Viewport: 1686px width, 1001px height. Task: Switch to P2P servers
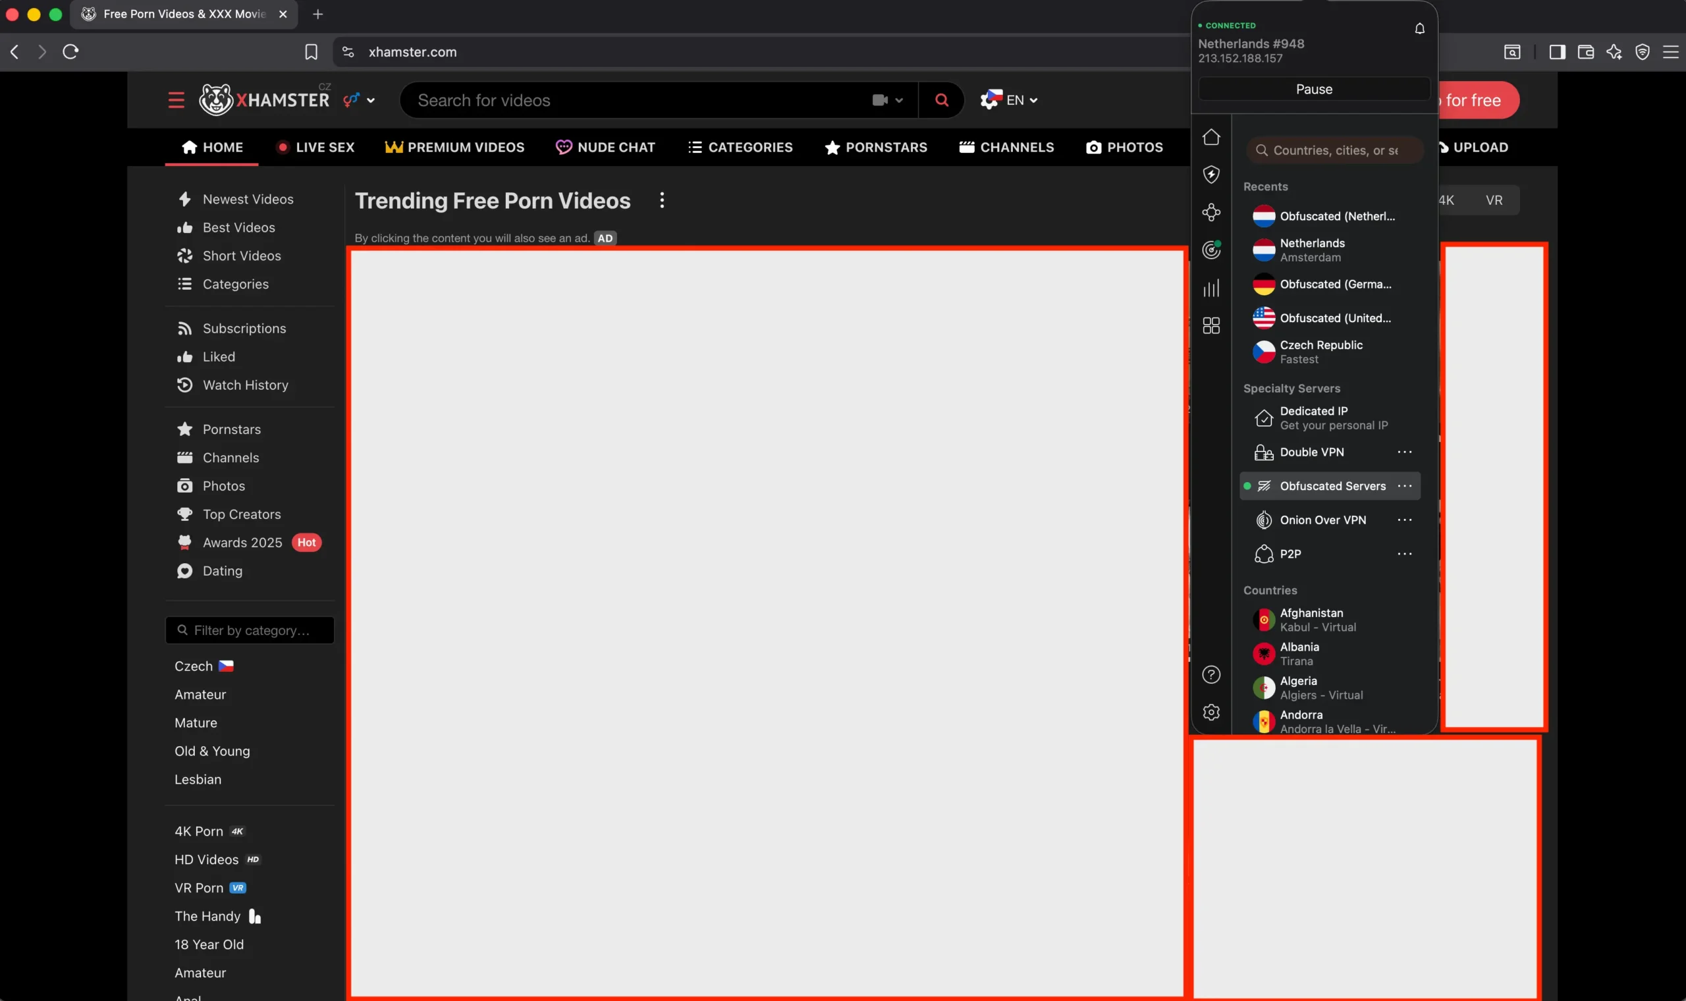click(x=1292, y=553)
